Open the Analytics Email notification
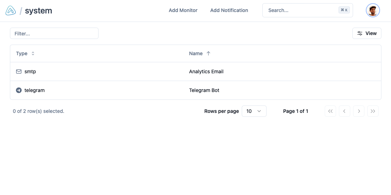This screenshot has width=391, height=195. click(206, 71)
